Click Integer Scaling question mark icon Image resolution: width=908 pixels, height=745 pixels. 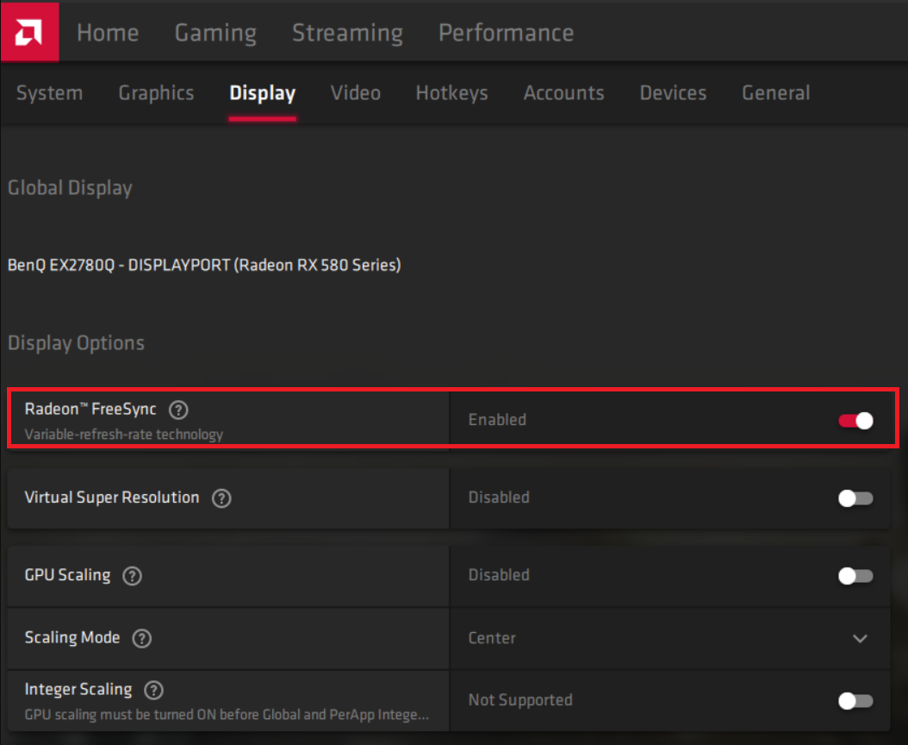coord(153,690)
